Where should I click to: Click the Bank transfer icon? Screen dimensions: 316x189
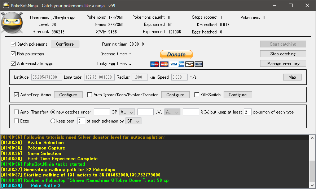point(199,64)
